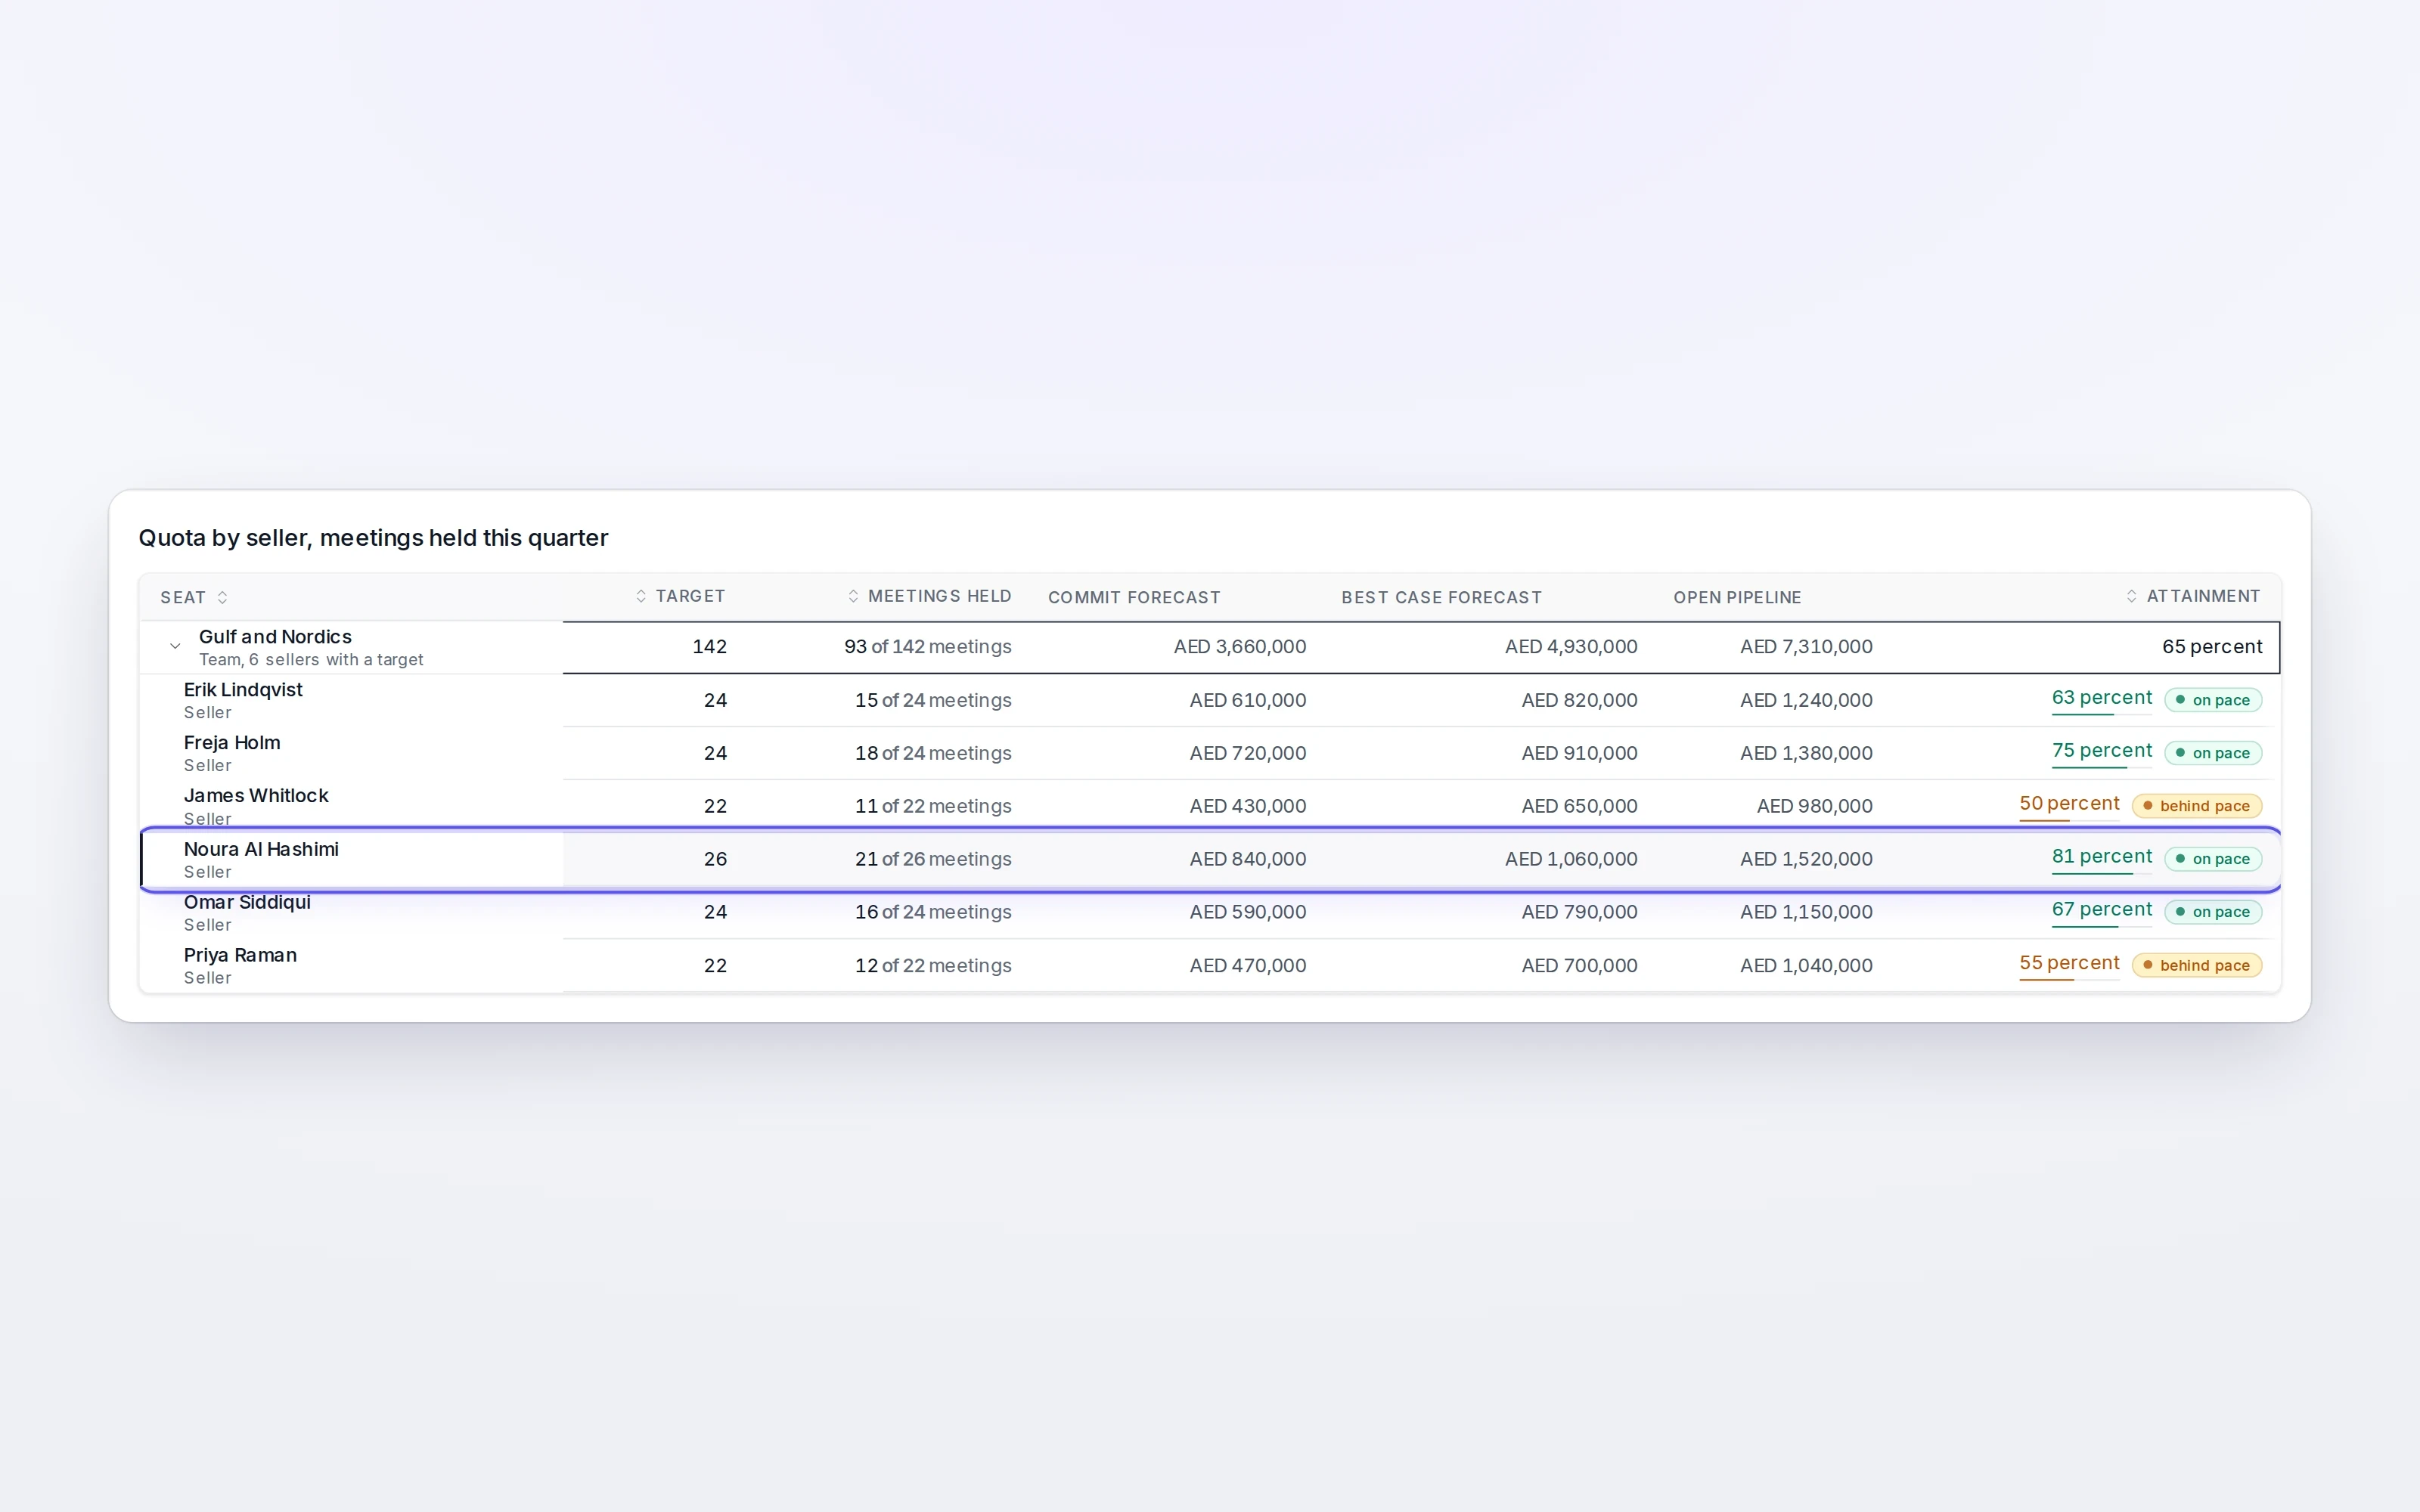Select the Noura Al Hashimi row
Screen dimensions: 2420x1512
(x=1210, y=859)
